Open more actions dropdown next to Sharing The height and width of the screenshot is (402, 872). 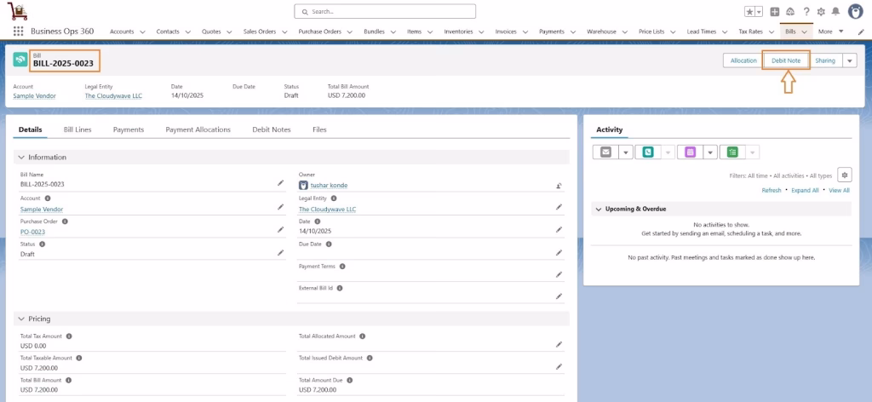tap(850, 60)
